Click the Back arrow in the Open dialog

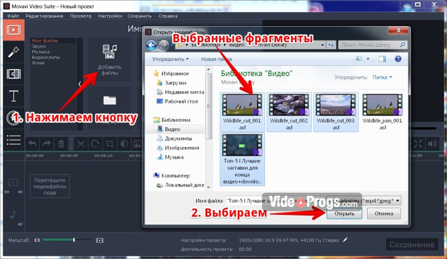coord(151,45)
